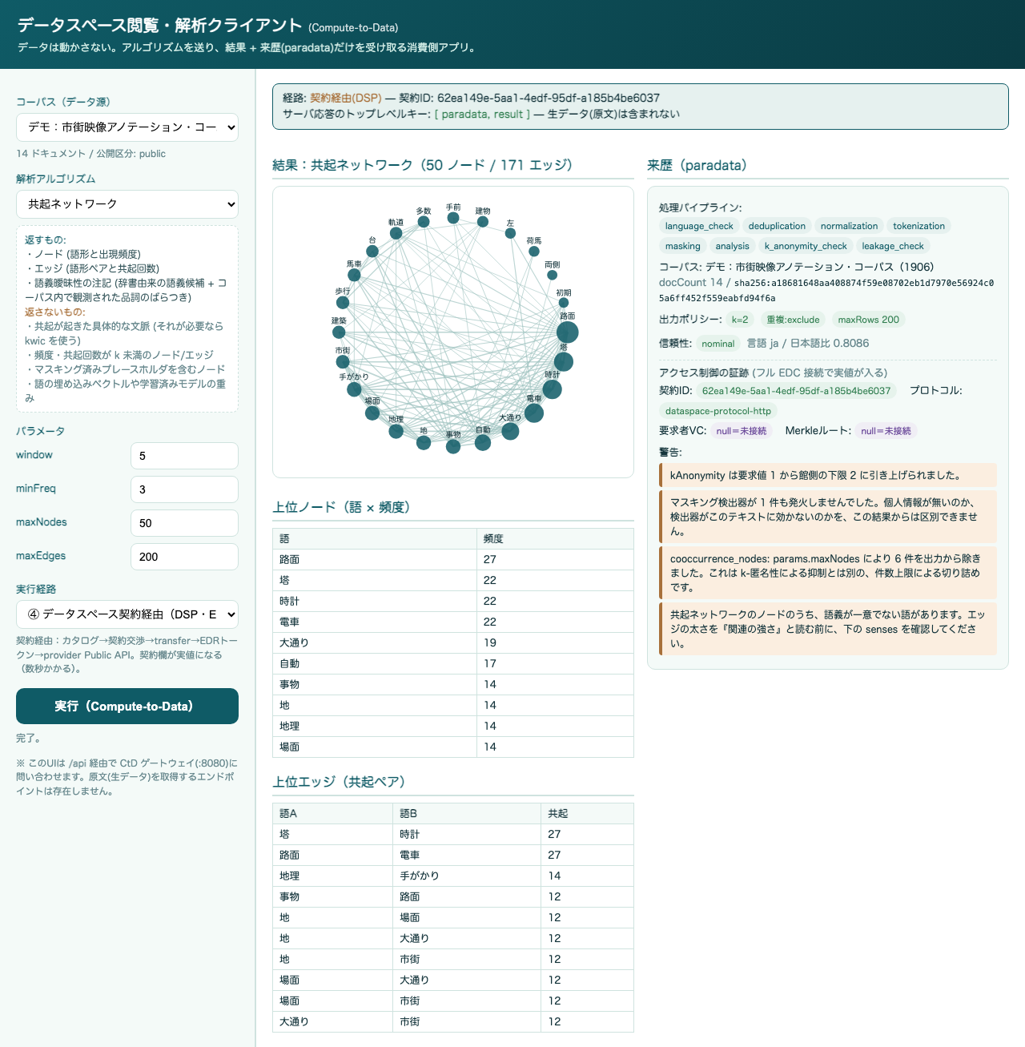Viewport: 1025px width, 1047px height.
Task: Click the maxNodes input showing 50
Action: pyautogui.click(x=184, y=523)
